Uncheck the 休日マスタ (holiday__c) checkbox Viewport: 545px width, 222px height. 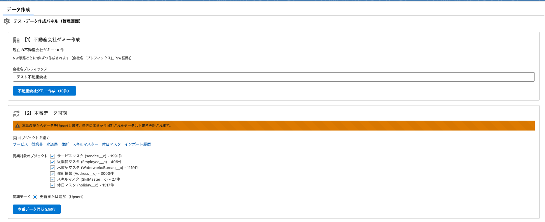(53, 185)
